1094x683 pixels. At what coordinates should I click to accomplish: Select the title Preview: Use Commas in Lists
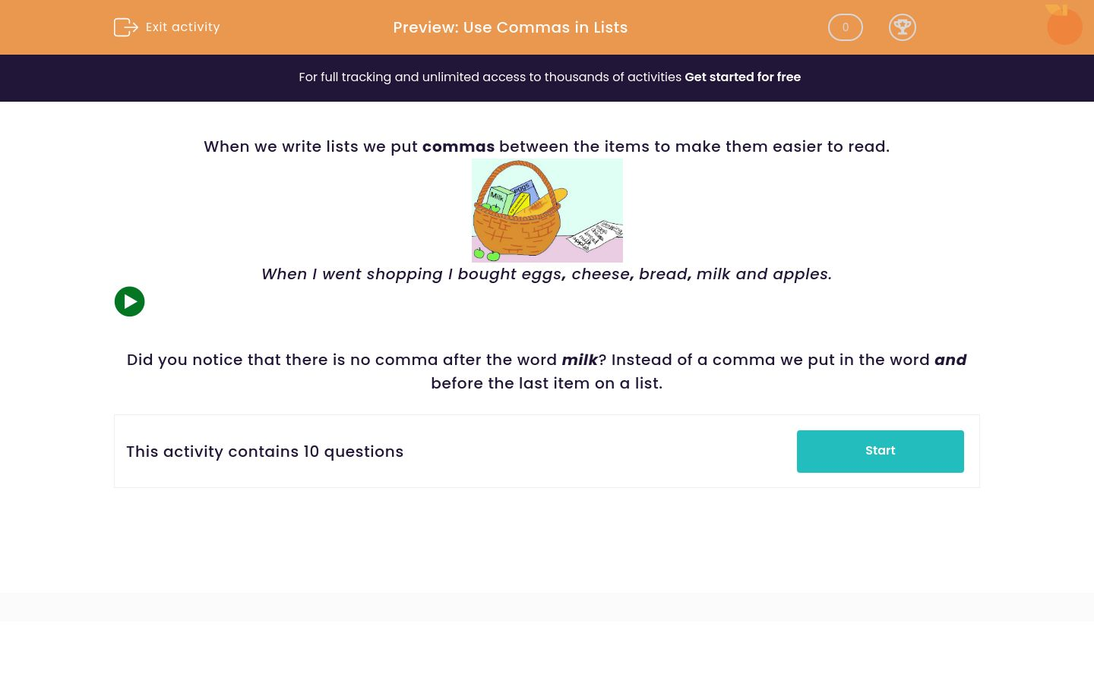[x=510, y=27]
